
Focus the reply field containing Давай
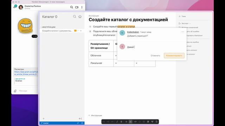click(x=155, y=47)
